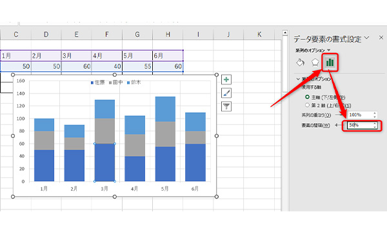This screenshot has height=232, width=387.
Task: Click the cell with value 55
Action: (x=137, y=66)
